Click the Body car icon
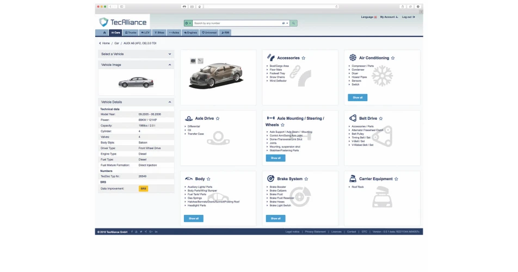This screenshot has width=518, height=272. click(x=189, y=178)
